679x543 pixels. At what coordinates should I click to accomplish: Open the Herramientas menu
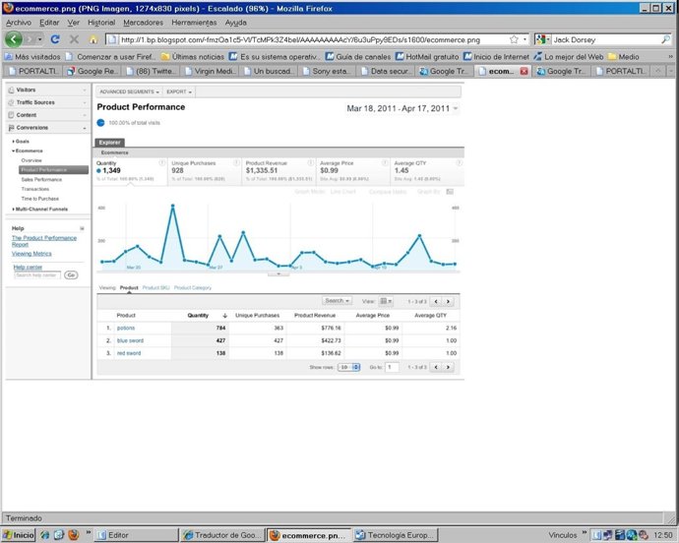click(x=194, y=23)
